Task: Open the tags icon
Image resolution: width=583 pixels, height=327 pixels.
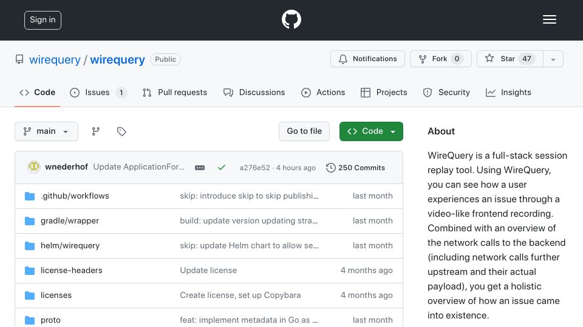Action: (x=121, y=131)
